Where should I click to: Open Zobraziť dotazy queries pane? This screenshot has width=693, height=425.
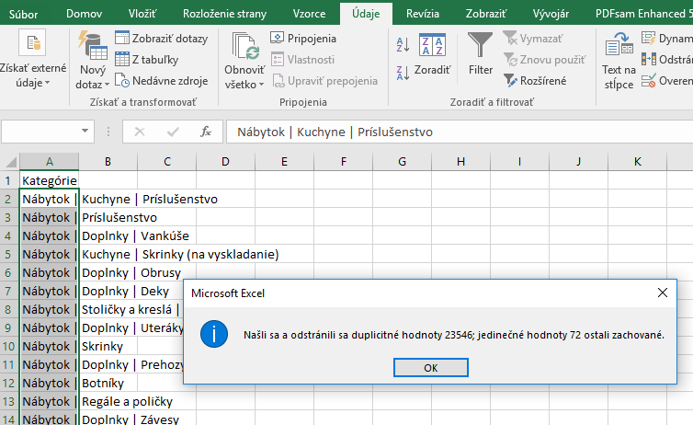(162, 39)
